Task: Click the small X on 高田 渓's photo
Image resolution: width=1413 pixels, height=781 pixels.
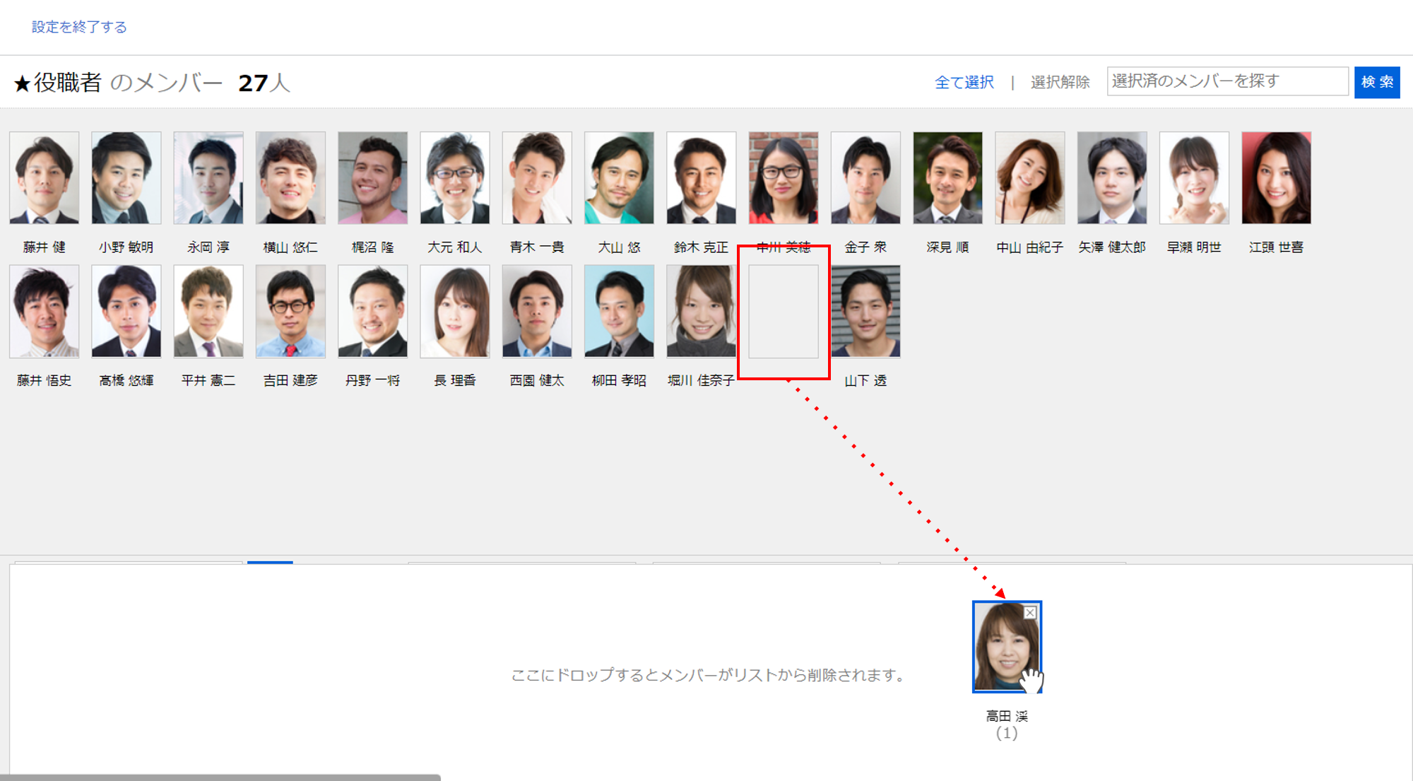Action: (x=1030, y=613)
